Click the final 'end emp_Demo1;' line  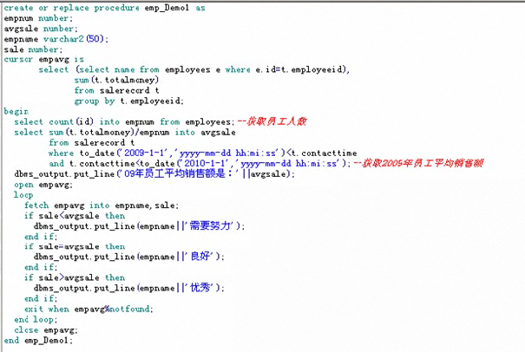point(38,340)
